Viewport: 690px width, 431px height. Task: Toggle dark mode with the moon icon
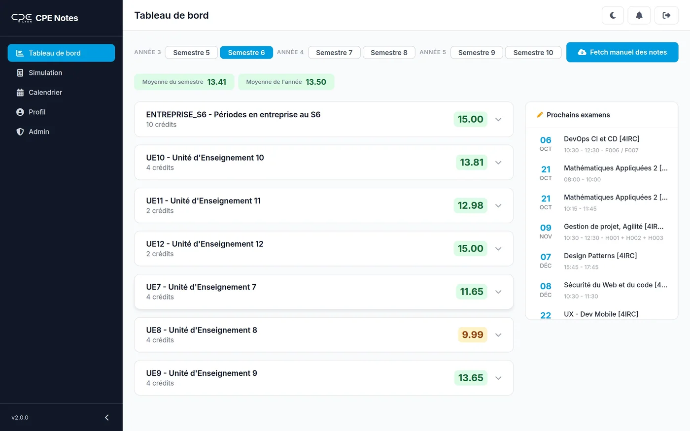613,15
